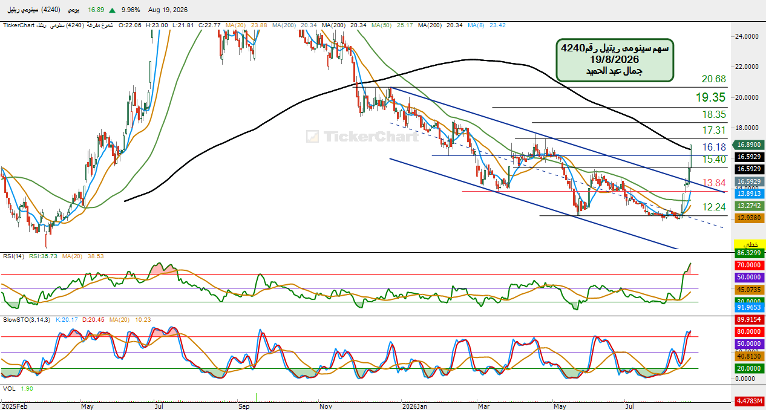The image size is (766, 410).
Task: Click the 23.88 moving average value
Action: (x=259, y=25)
